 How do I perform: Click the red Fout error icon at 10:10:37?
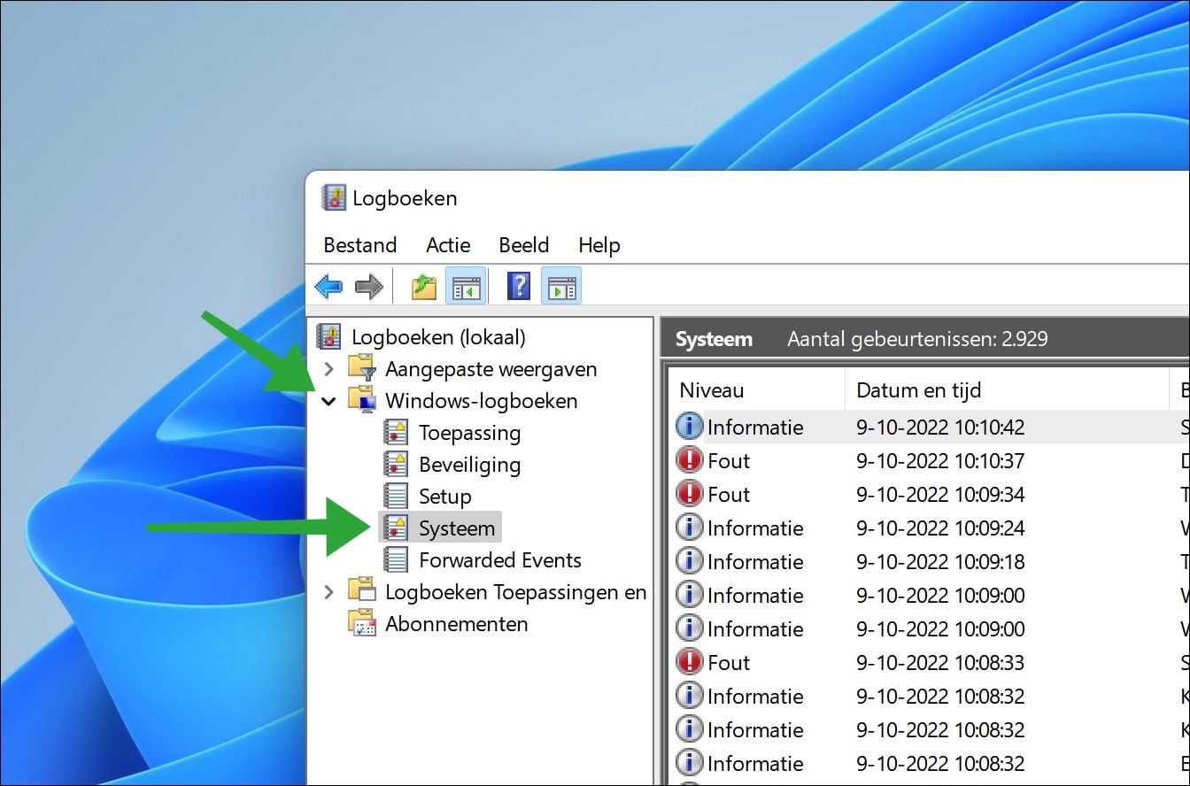click(690, 459)
